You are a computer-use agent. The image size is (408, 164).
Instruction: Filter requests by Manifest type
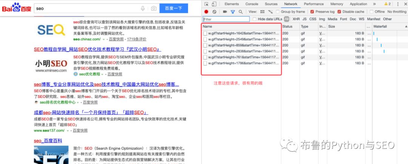click(374, 19)
